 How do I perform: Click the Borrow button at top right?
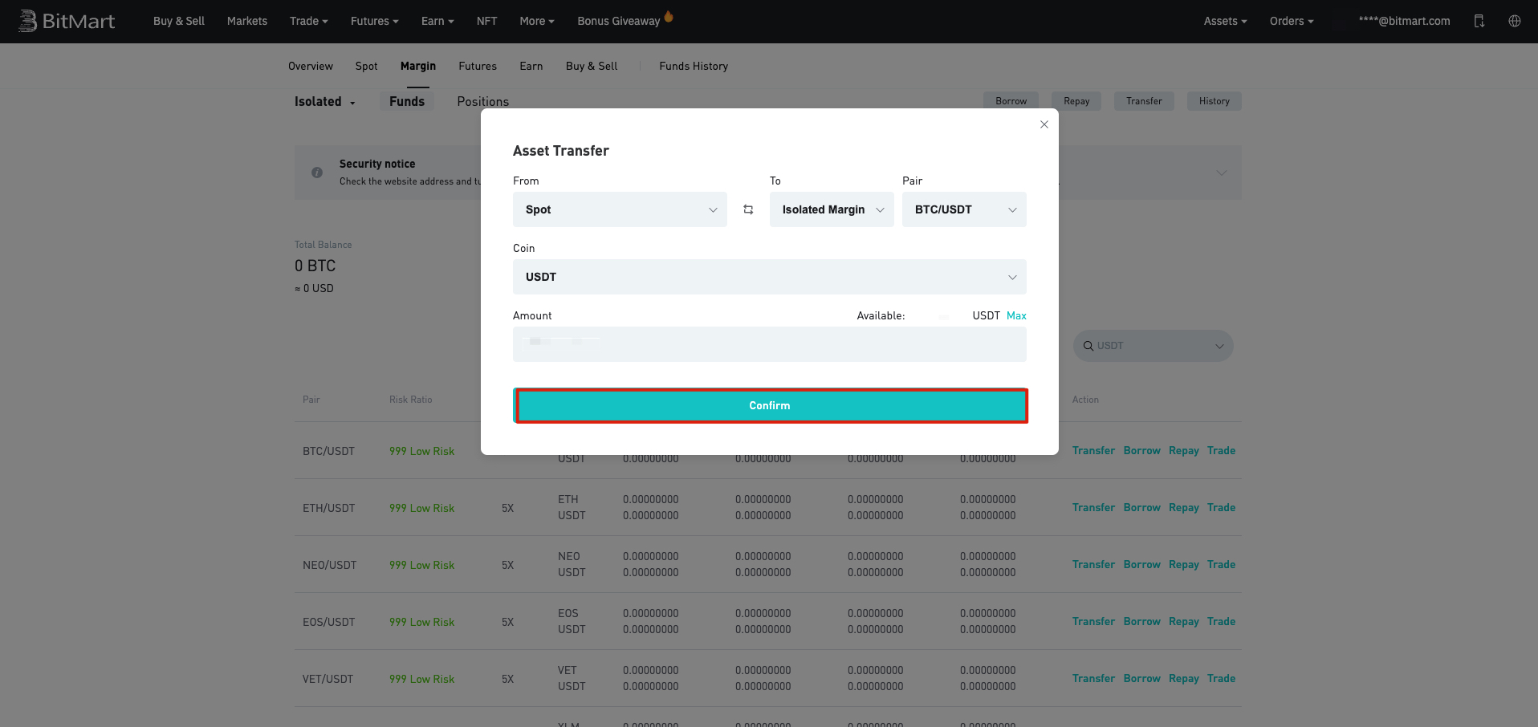1011,101
